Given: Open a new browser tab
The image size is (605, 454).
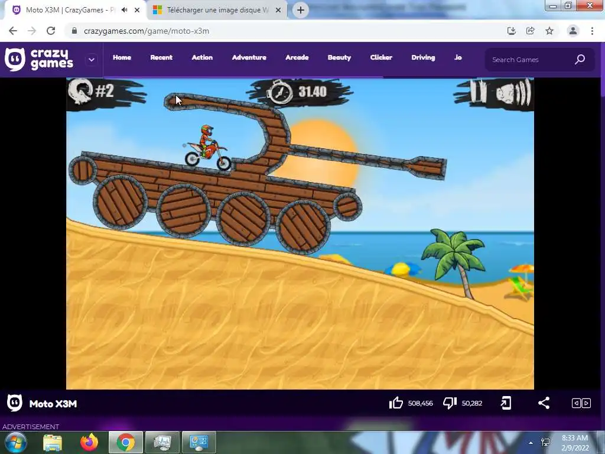Looking at the screenshot, I should 301,10.
